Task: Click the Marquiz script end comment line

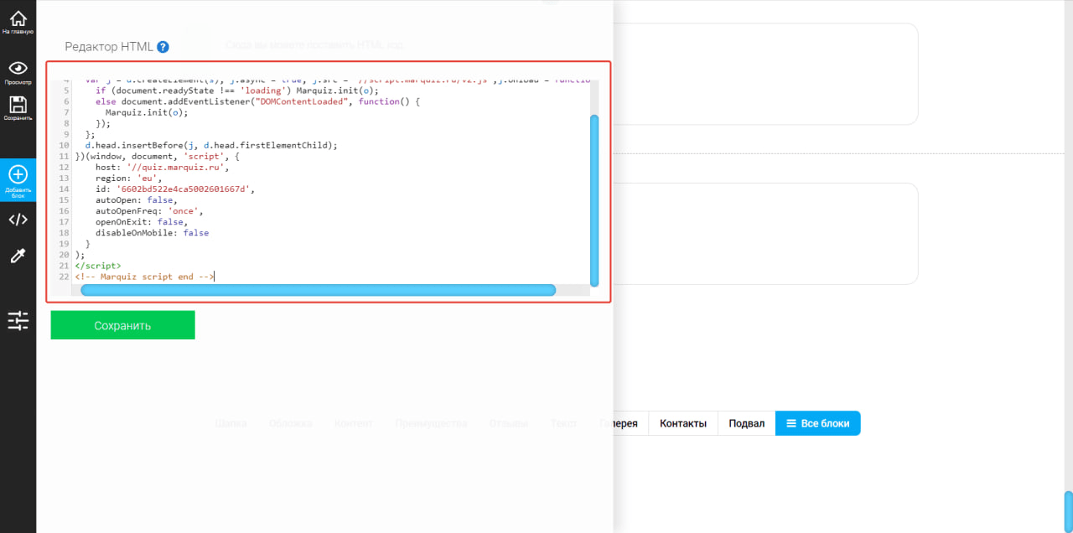Action: pyautogui.click(x=144, y=277)
